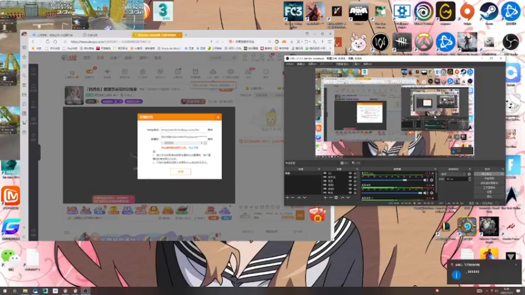Open source properties gear in OBS sources toolbar
525x295 pixels.
[336, 198]
